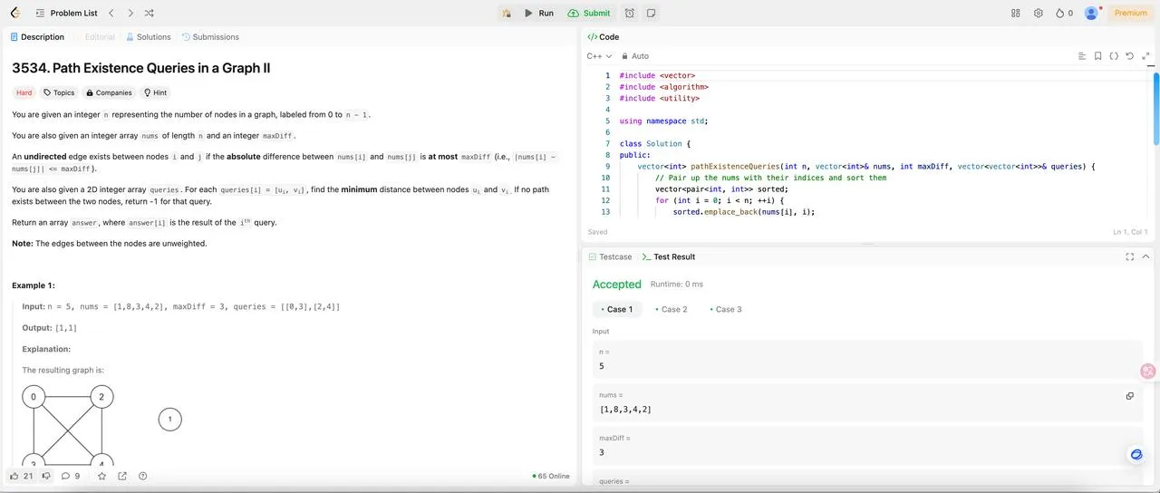
Task: Run the code
Action: [539, 13]
